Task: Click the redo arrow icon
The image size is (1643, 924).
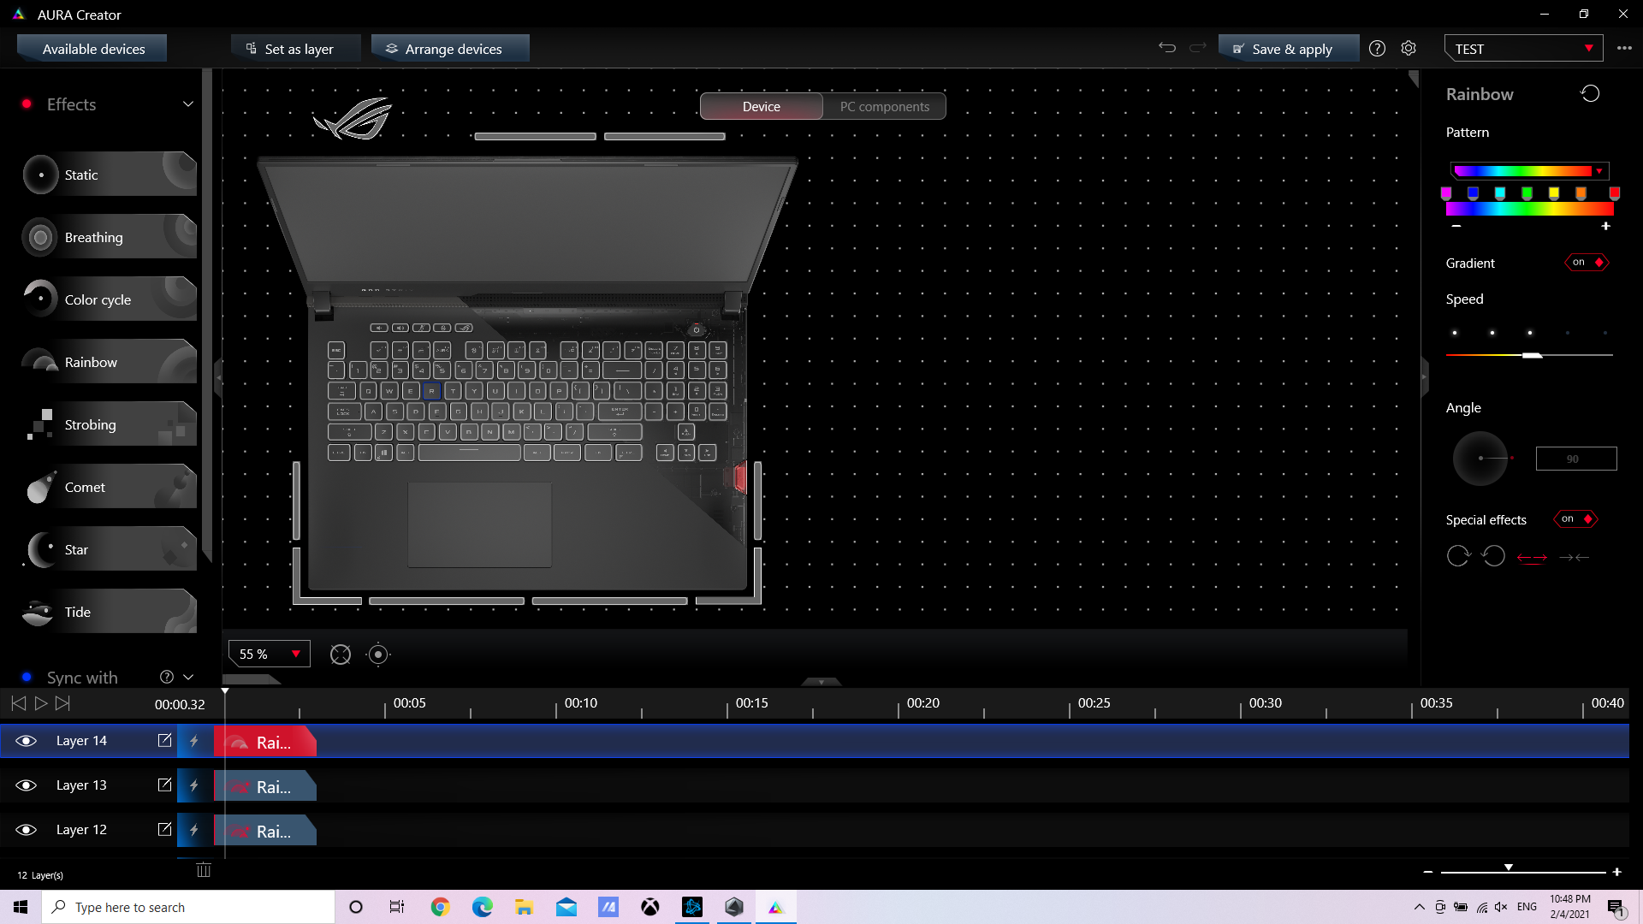Action: [x=1198, y=48]
